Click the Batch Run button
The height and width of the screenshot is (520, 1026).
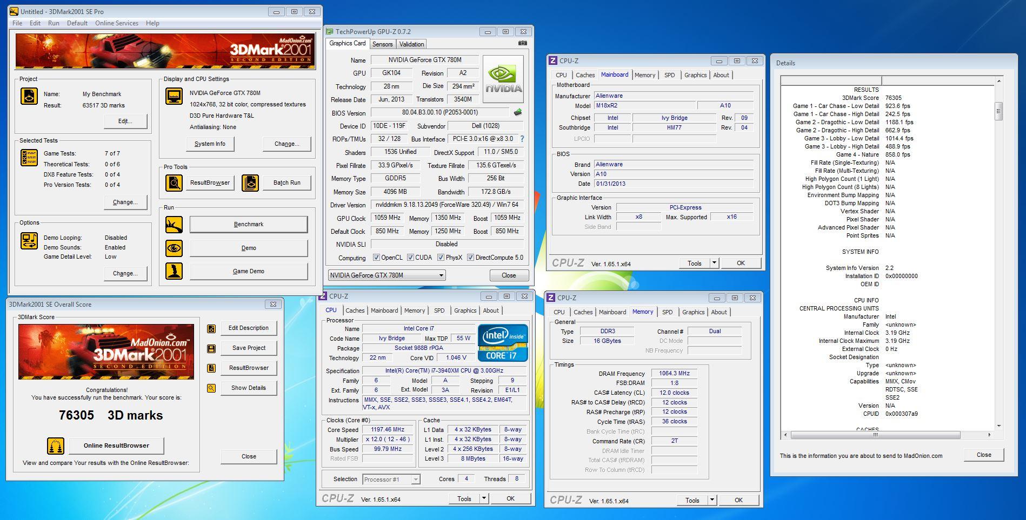pyautogui.click(x=287, y=183)
